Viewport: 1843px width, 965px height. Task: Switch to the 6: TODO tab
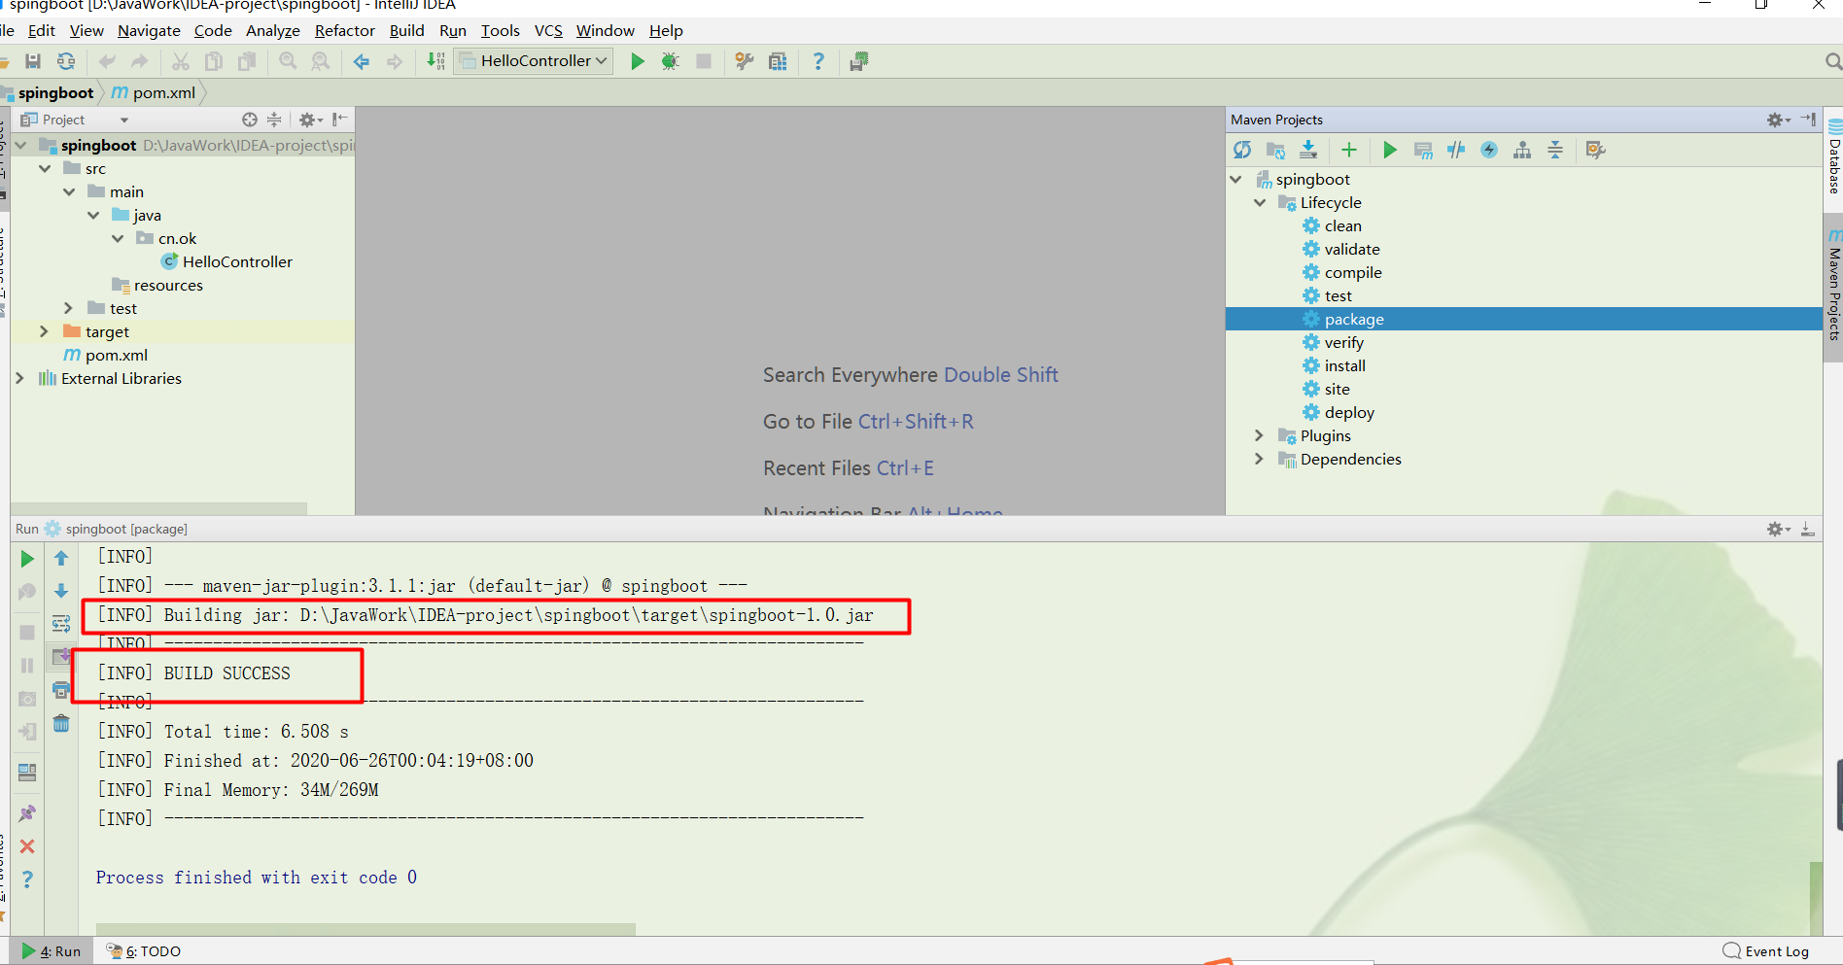pos(144,951)
